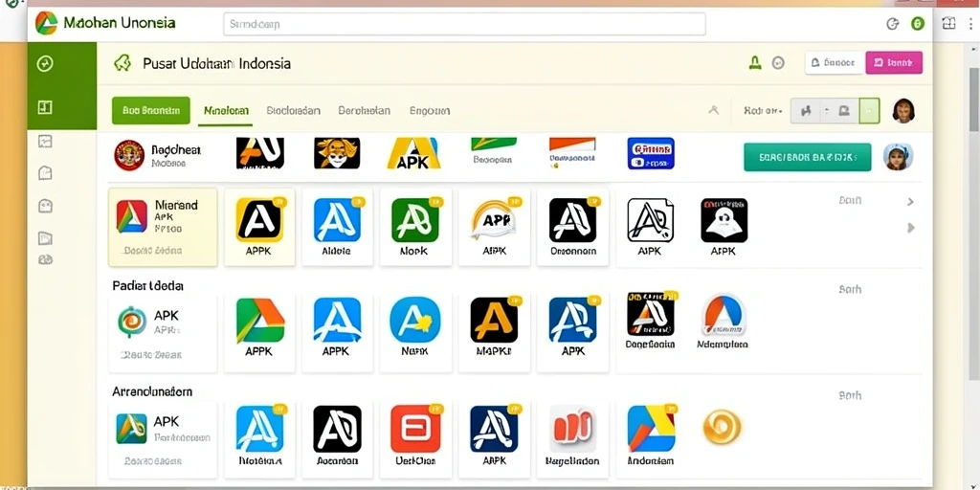The width and height of the screenshot is (980, 490).
Task: Click the gray circle icon beside the bell
Action: [778, 62]
